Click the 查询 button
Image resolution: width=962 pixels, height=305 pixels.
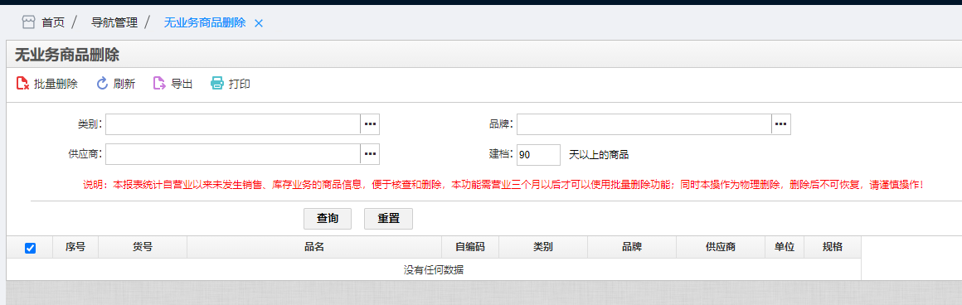(x=328, y=219)
